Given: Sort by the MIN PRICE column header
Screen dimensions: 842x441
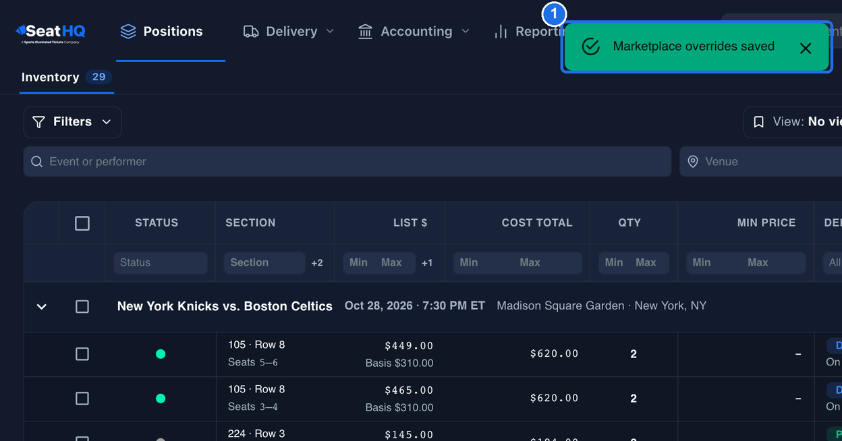Looking at the screenshot, I should pos(766,223).
